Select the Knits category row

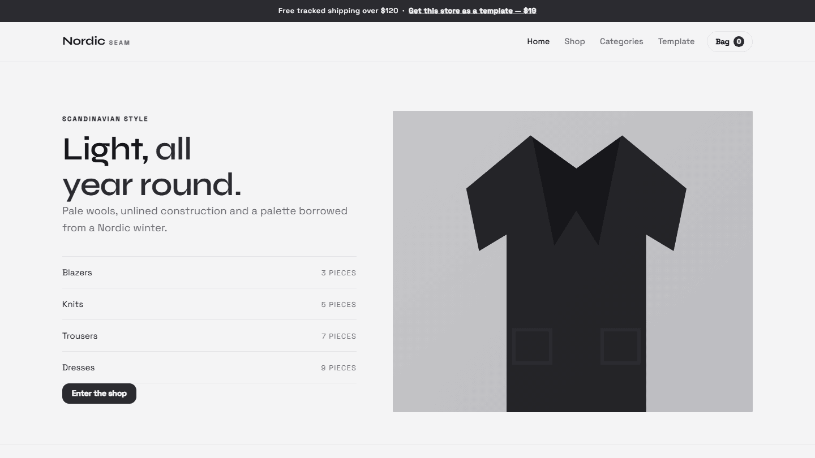(209, 304)
